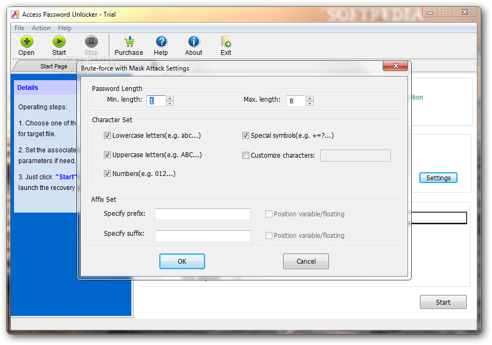492x345 pixels.
Task: Minimize the Access Password Unlocker window
Action: point(430,12)
